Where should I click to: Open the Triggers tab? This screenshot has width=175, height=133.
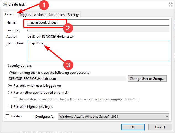[x=25, y=15]
